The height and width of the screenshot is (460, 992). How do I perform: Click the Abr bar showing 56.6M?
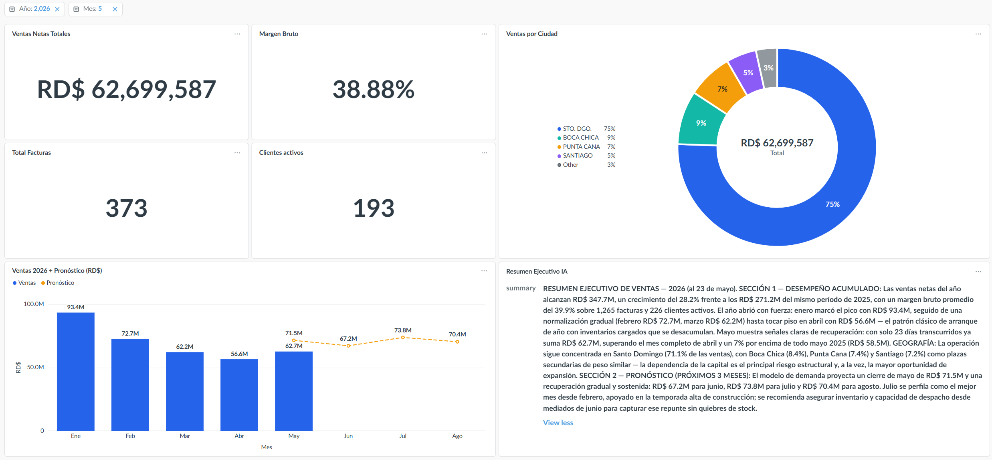tap(239, 395)
